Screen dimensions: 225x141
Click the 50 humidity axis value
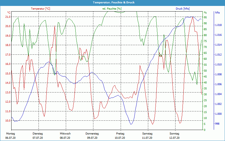(205, 71)
